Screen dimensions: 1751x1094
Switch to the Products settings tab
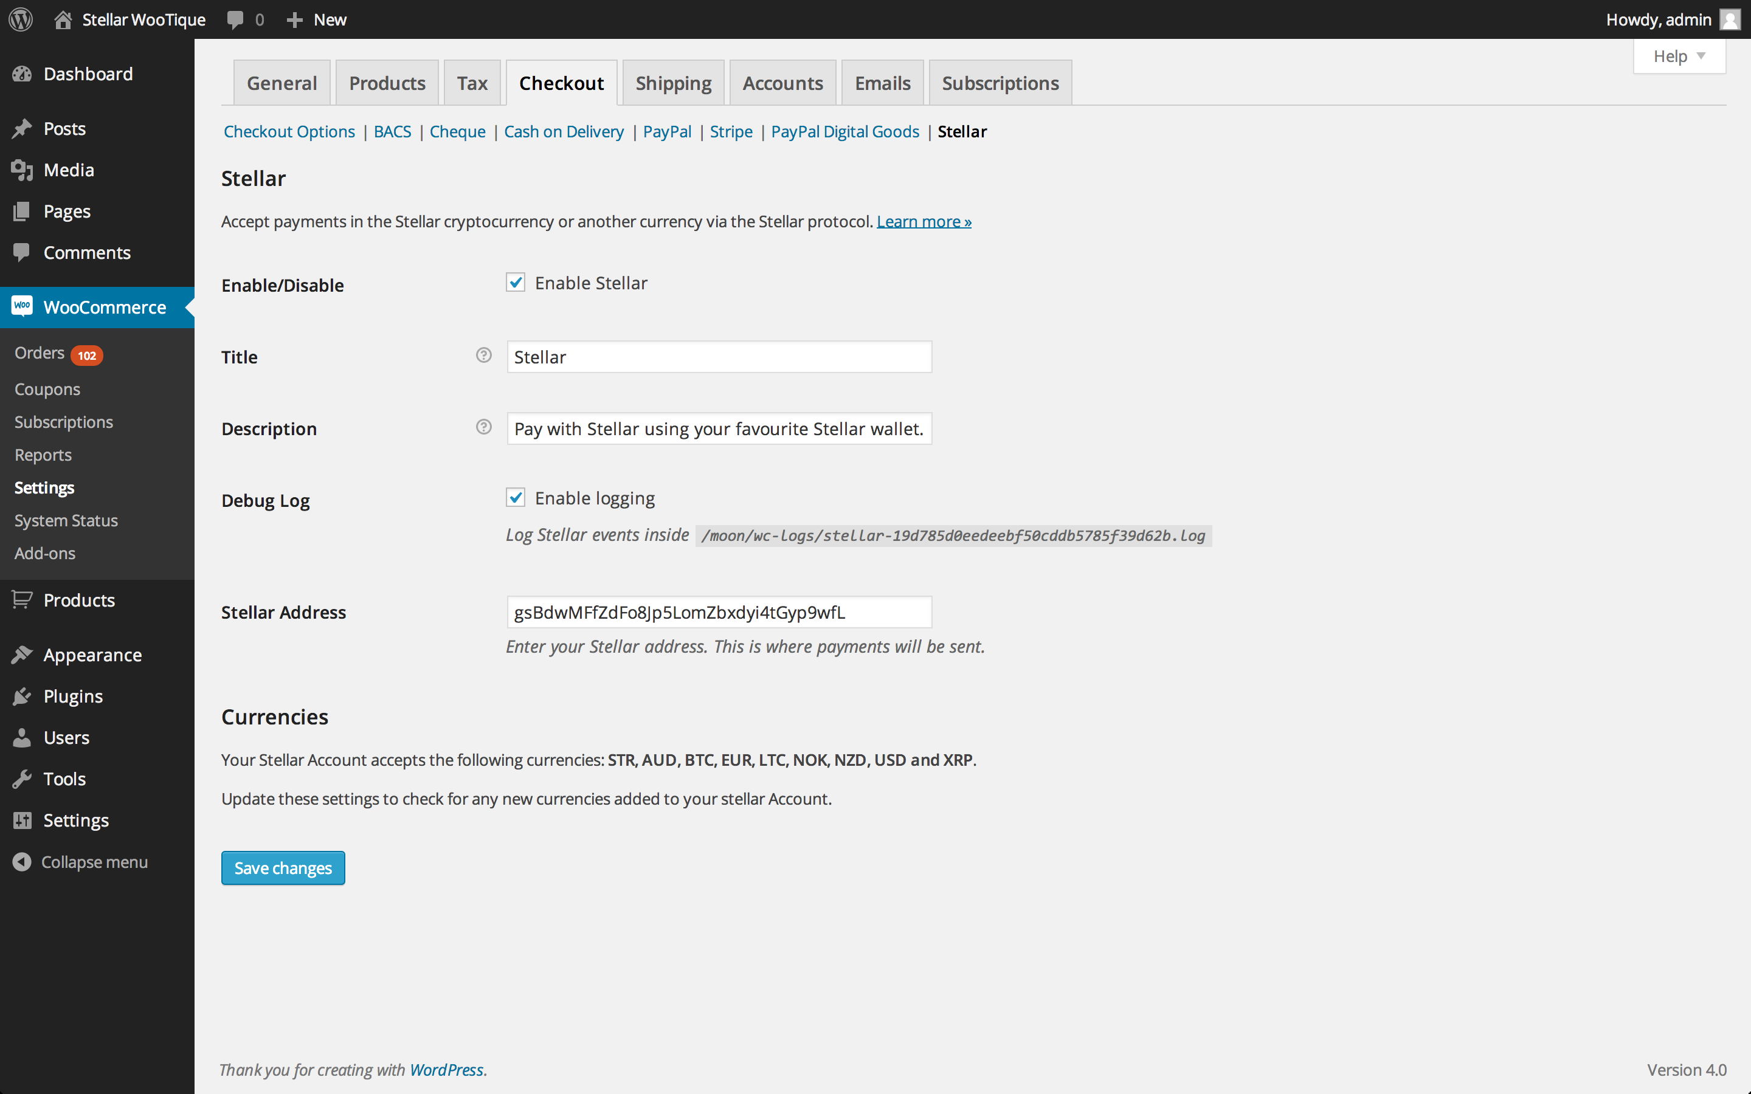pyautogui.click(x=387, y=83)
